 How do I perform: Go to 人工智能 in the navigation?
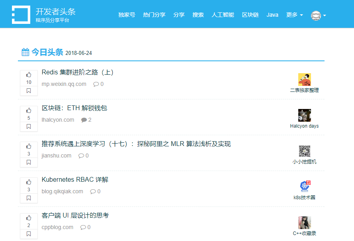click(223, 15)
